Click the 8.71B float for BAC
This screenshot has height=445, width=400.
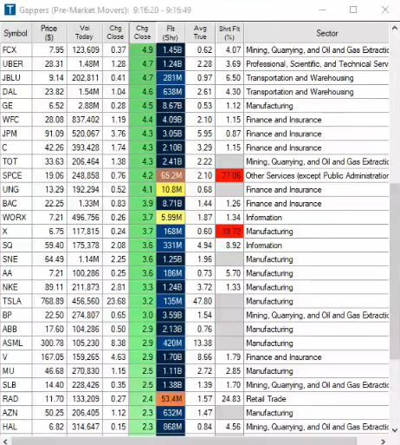[x=171, y=203]
